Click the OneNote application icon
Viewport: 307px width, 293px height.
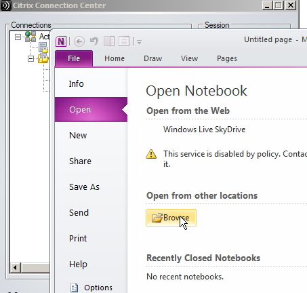(61, 41)
